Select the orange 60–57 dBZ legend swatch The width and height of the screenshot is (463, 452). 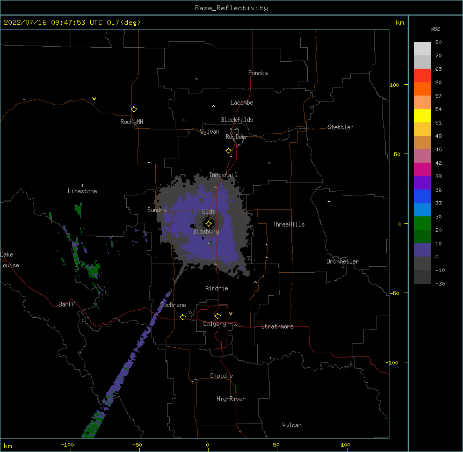tap(422, 89)
